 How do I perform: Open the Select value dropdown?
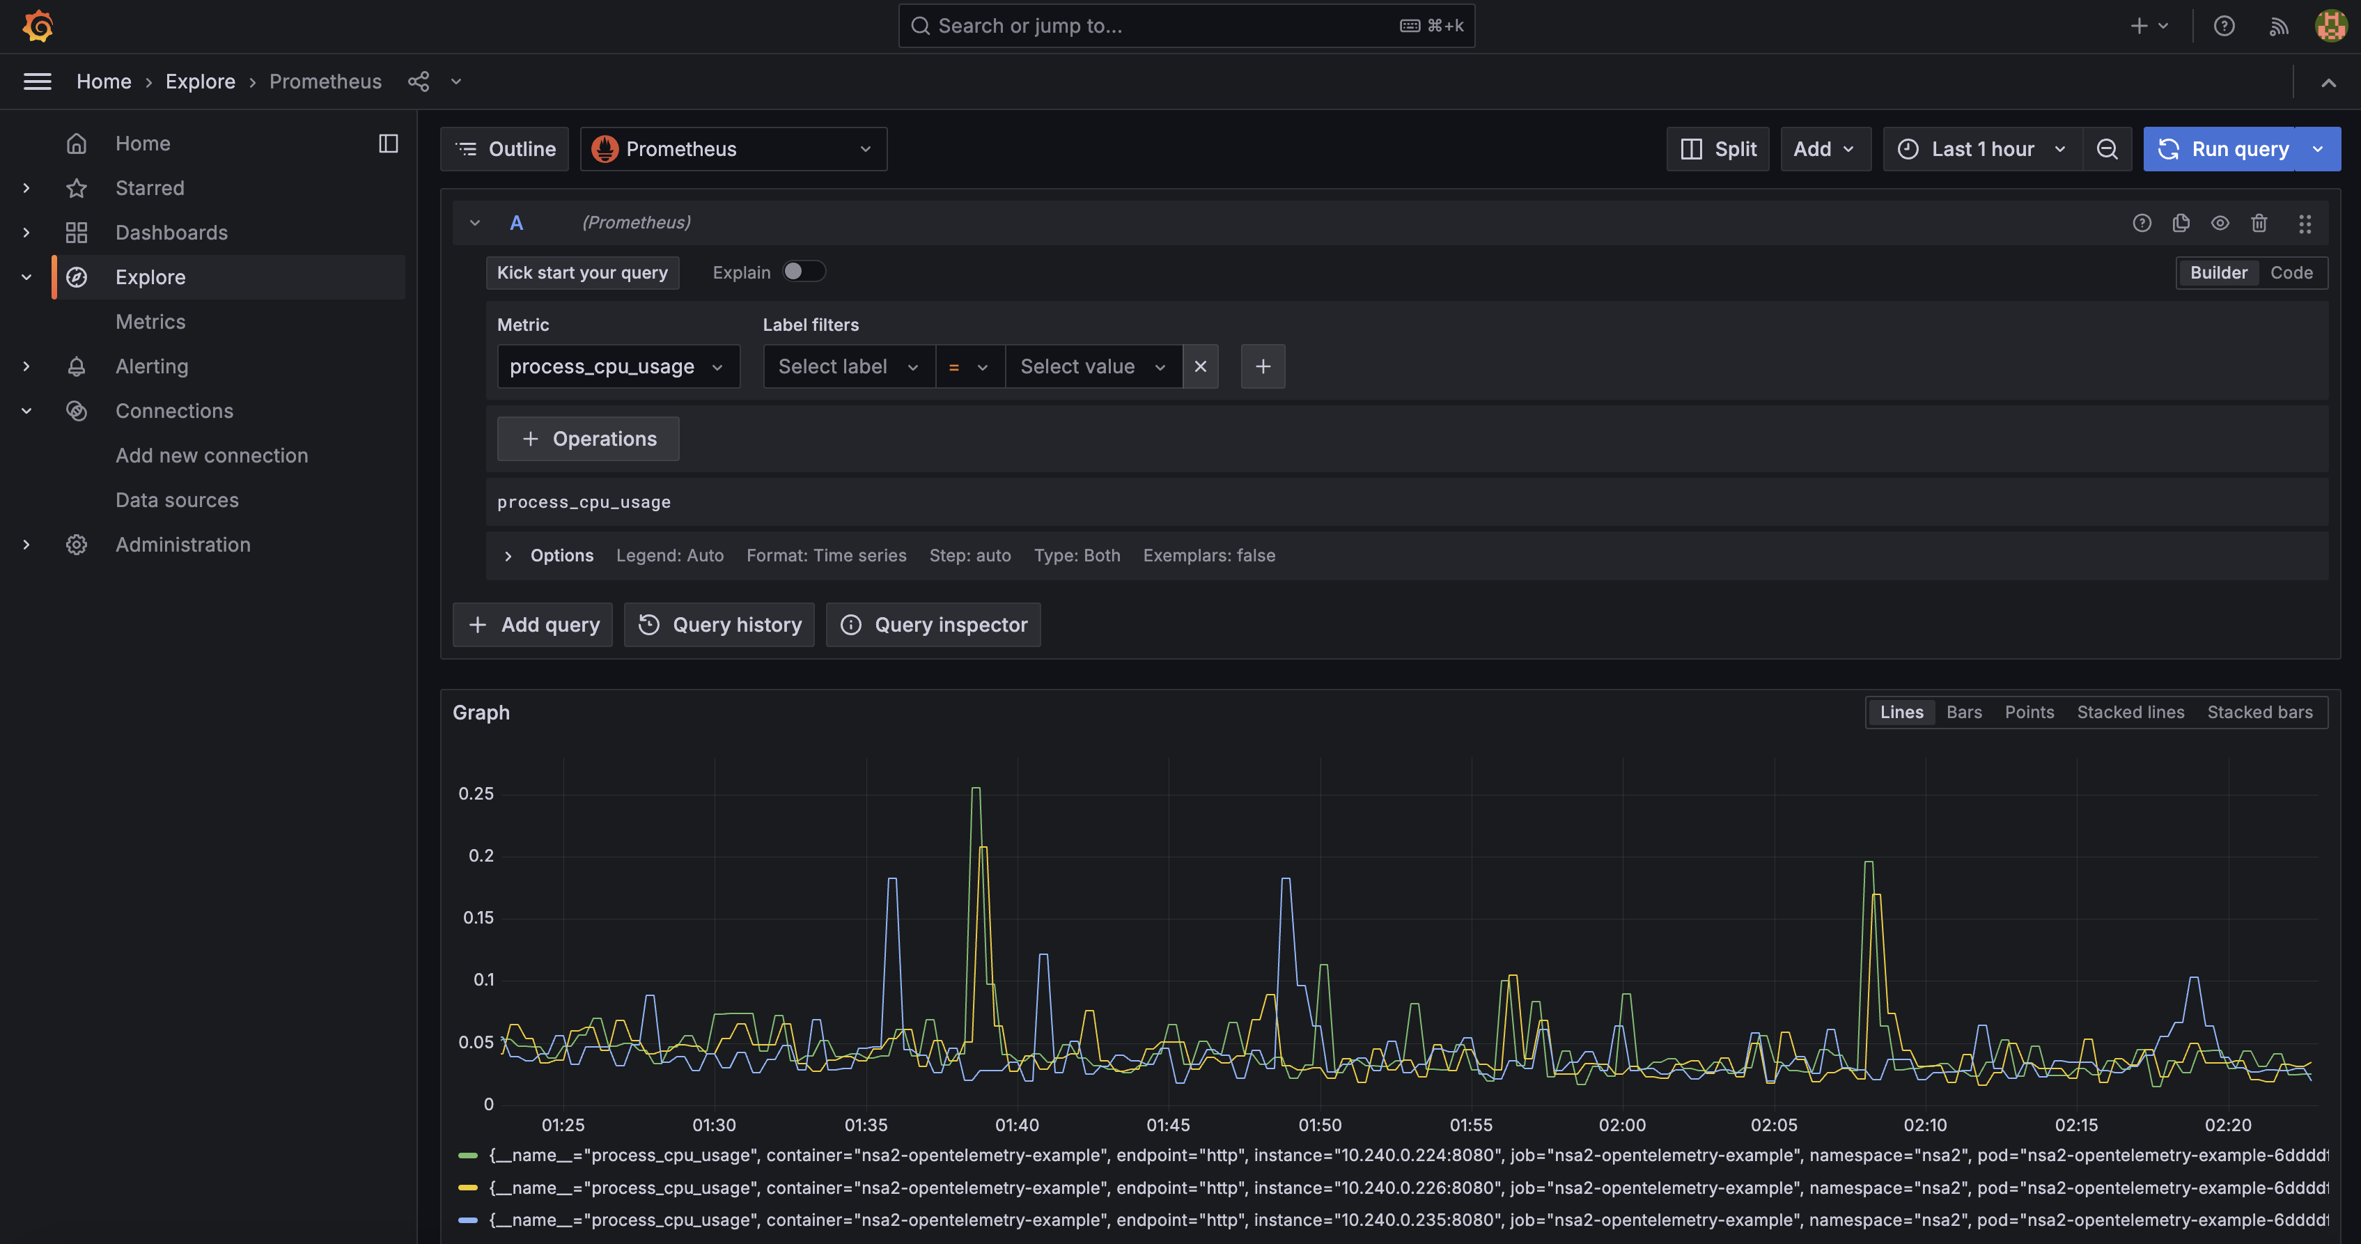(1093, 366)
